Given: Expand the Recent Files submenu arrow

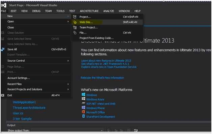Looking at the screenshot, I should 68,84.
